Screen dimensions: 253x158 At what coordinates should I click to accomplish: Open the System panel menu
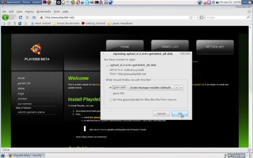(x=36, y=2)
